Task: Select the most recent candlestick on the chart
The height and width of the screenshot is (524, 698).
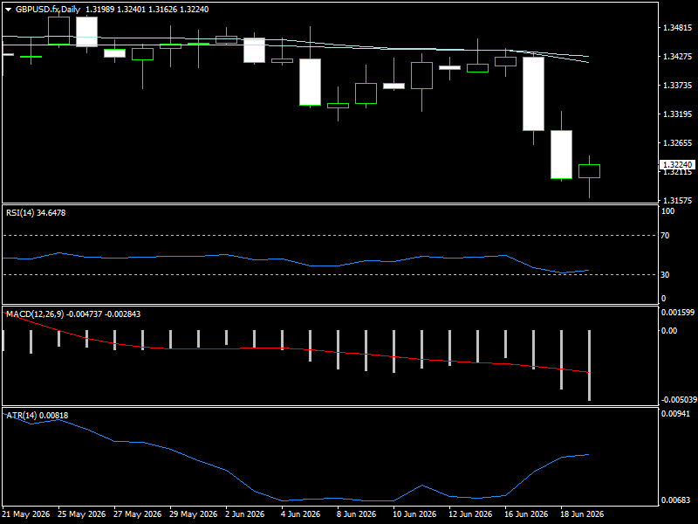Action: click(590, 171)
